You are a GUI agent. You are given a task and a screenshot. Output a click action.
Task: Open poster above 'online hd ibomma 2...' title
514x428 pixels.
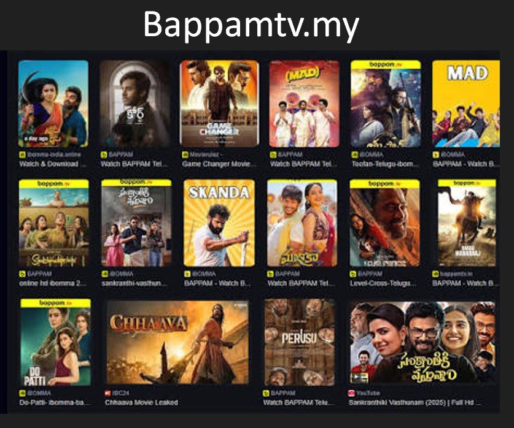(x=54, y=223)
